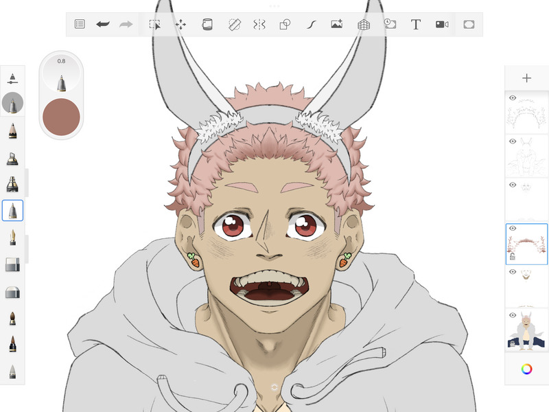Open the Draw Shapes tool
Viewport: 549px width, 412px height.
(x=285, y=25)
